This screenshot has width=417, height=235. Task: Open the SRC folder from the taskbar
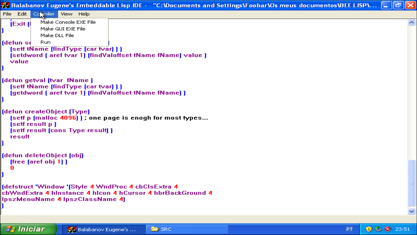pos(187,229)
